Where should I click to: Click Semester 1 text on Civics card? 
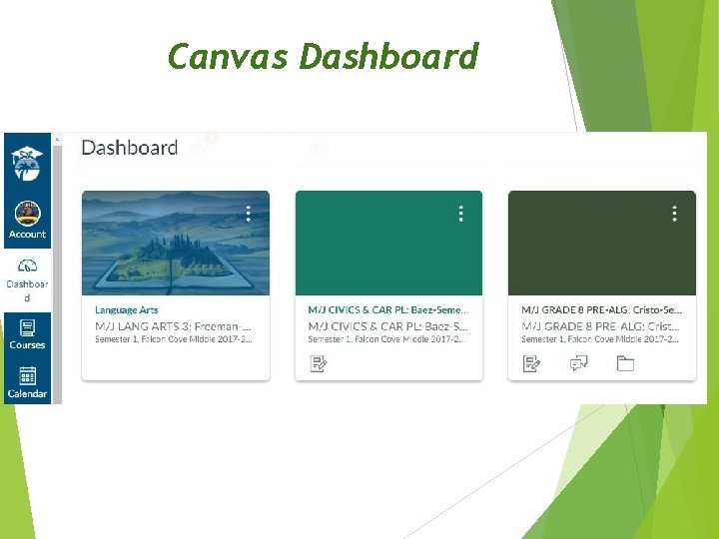pyautogui.click(x=387, y=339)
